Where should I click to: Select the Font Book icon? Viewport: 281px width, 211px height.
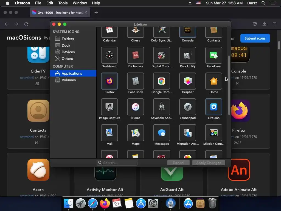136,81
